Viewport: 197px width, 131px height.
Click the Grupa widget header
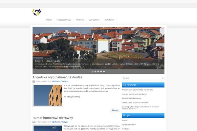click(143, 116)
